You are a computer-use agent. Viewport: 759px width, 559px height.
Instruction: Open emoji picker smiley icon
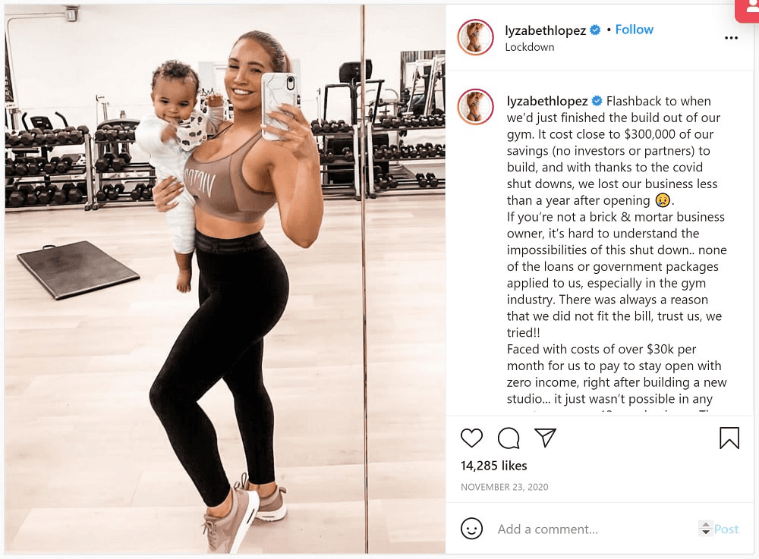pos(471,529)
